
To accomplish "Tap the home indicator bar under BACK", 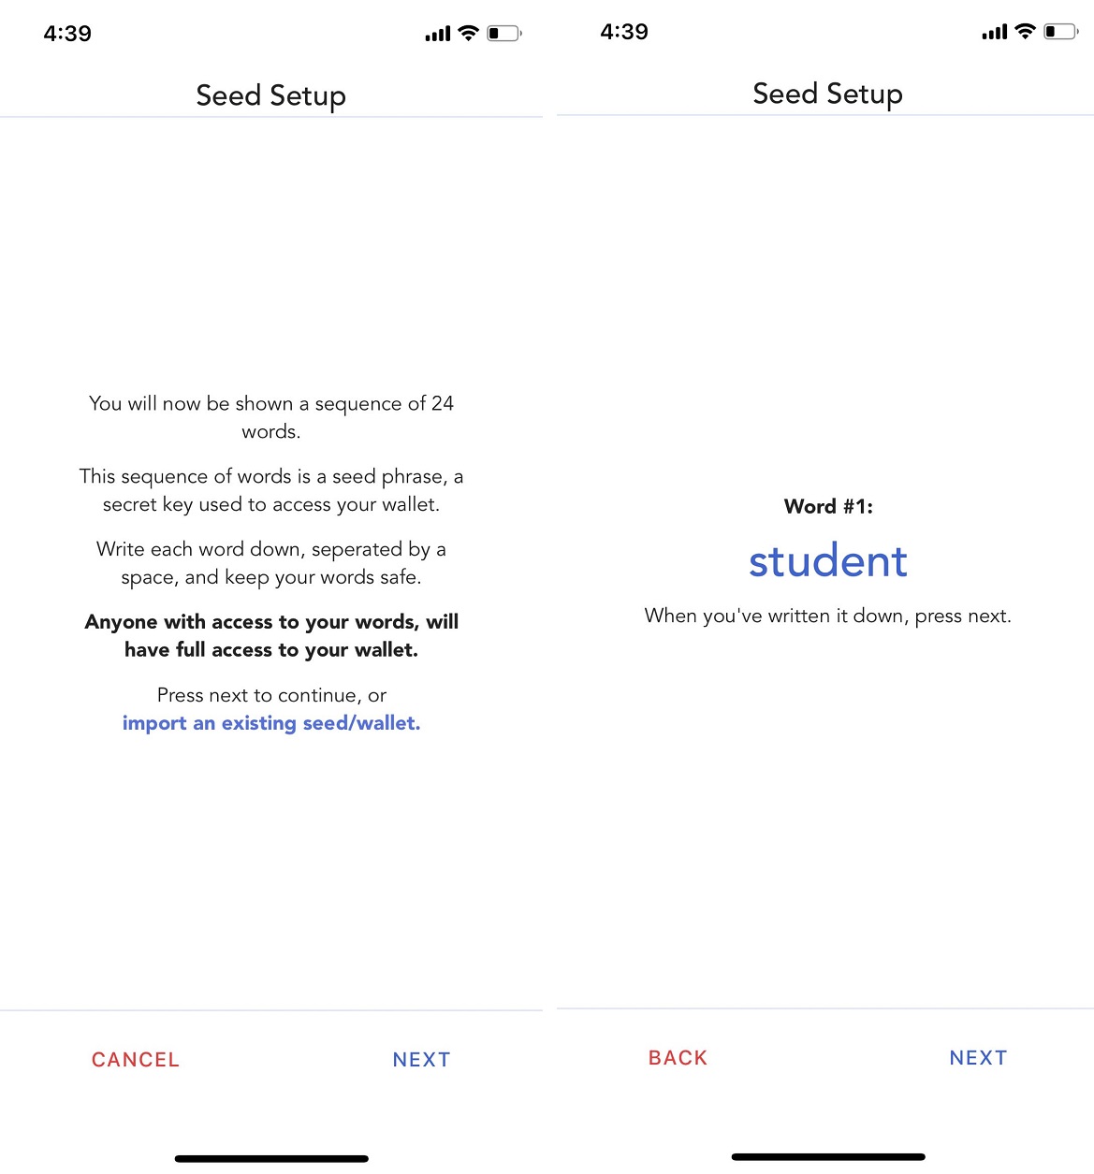I will click(828, 1157).
